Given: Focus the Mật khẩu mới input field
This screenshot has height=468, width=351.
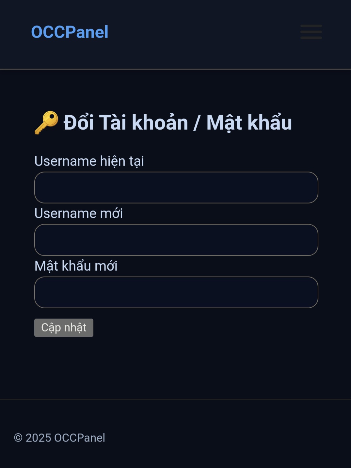Looking at the screenshot, I should click(x=176, y=292).
